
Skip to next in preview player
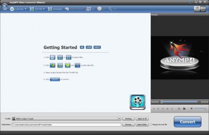click(172, 109)
